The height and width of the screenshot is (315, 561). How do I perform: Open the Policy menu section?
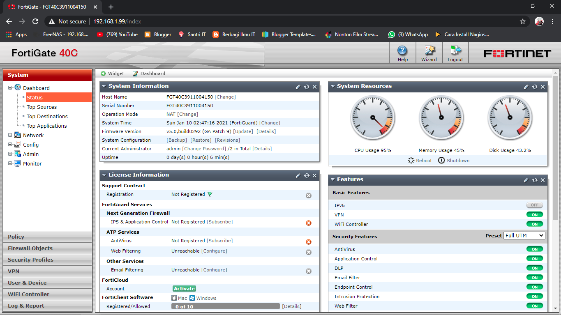coord(47,237)
